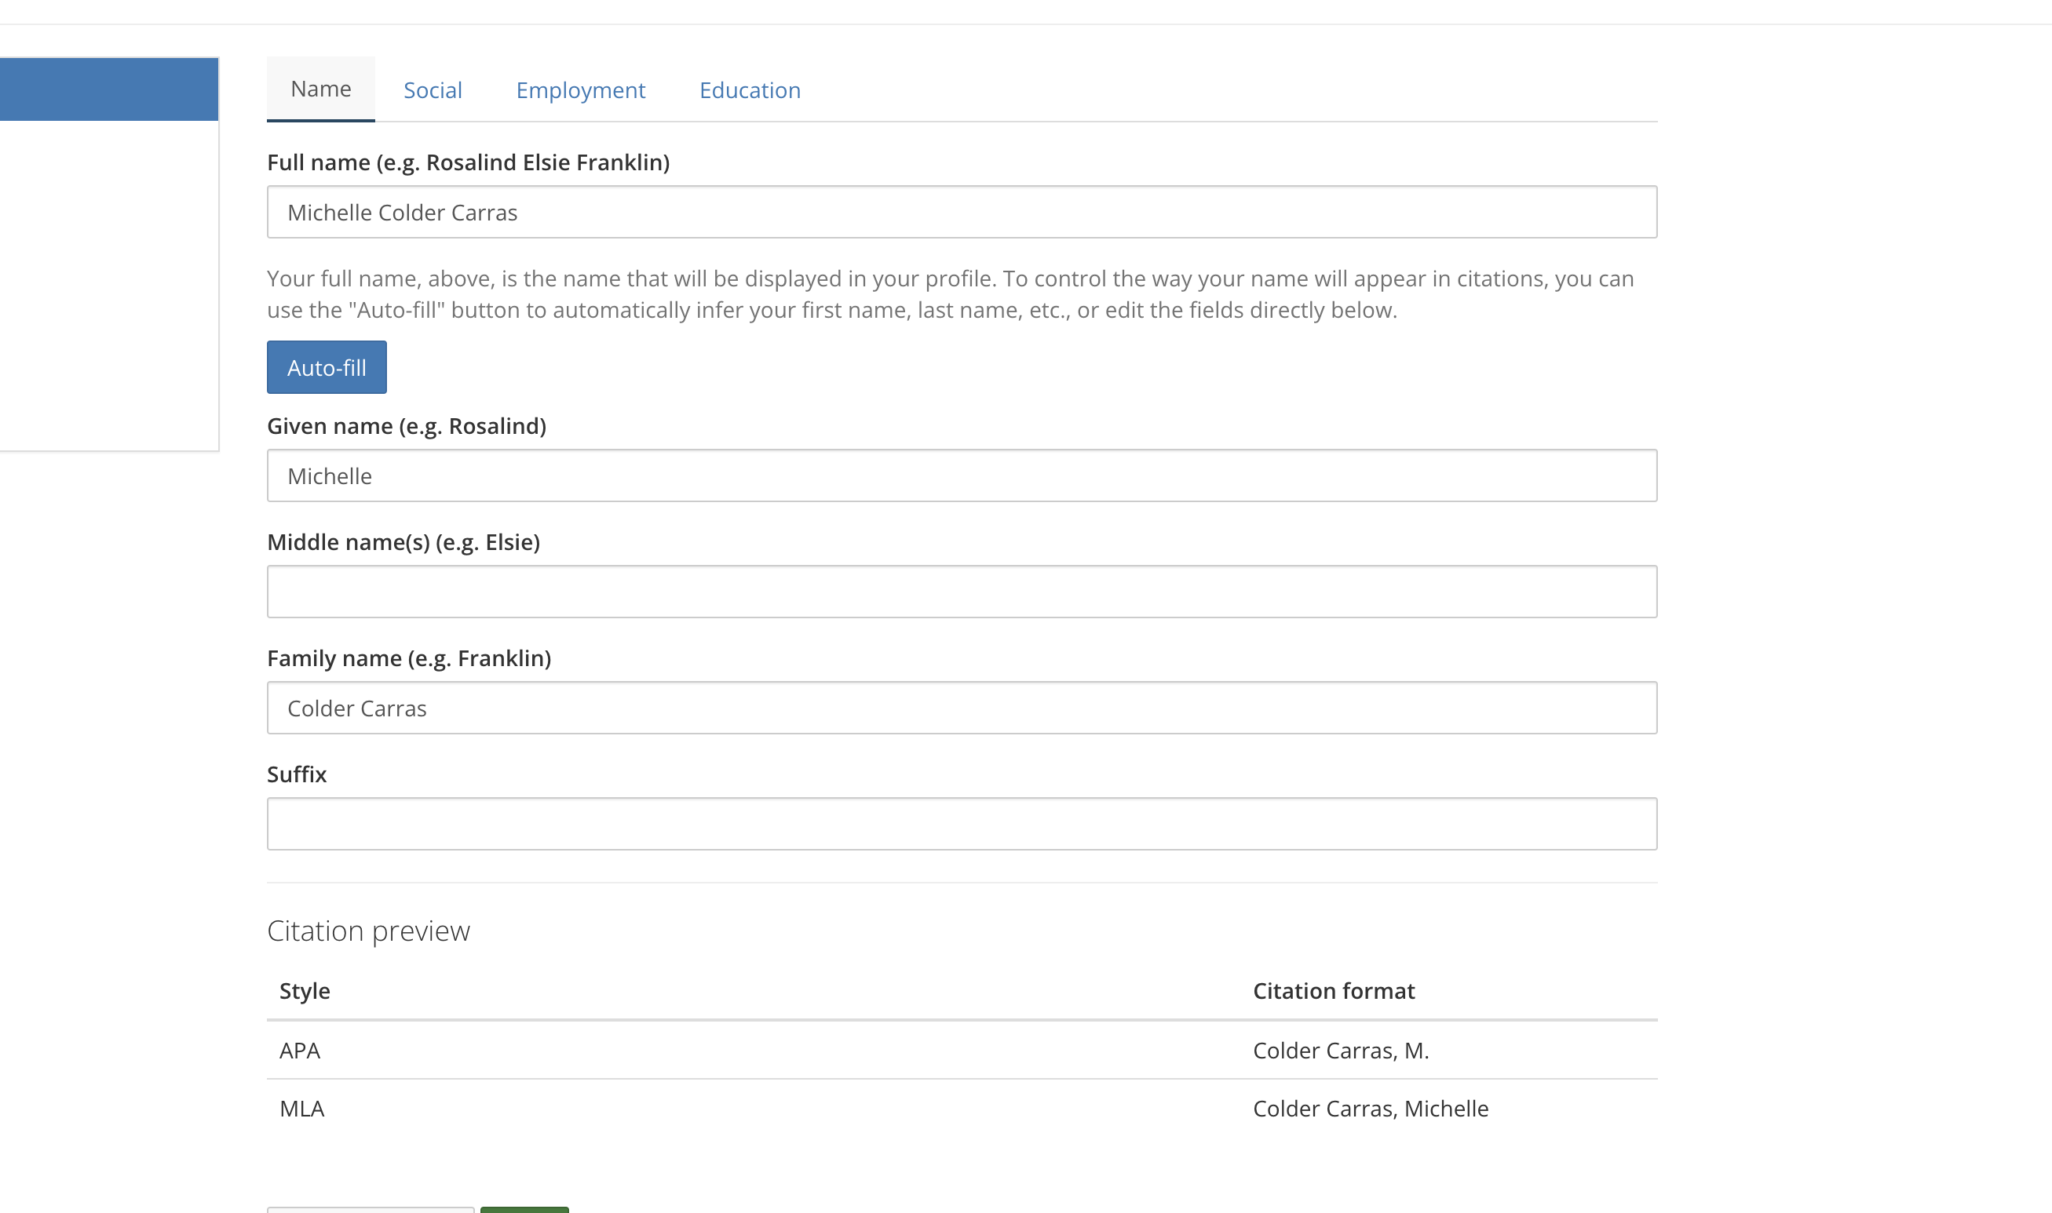Click the Style column header
The height and width of the screenshot is (1213, 2052).
coord(304,991)
